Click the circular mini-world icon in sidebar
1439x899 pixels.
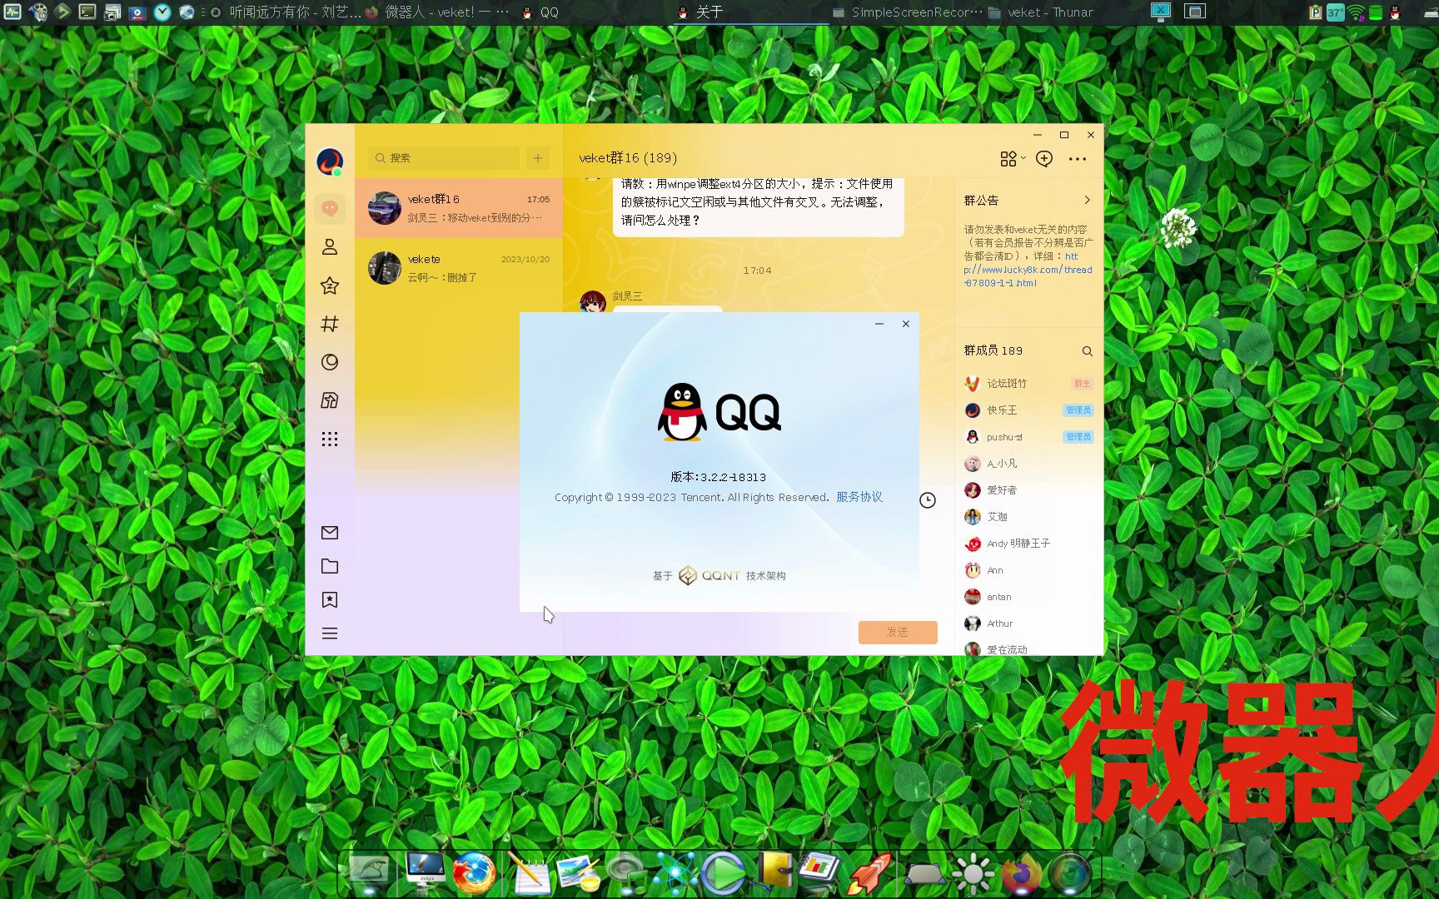point(330,362)
